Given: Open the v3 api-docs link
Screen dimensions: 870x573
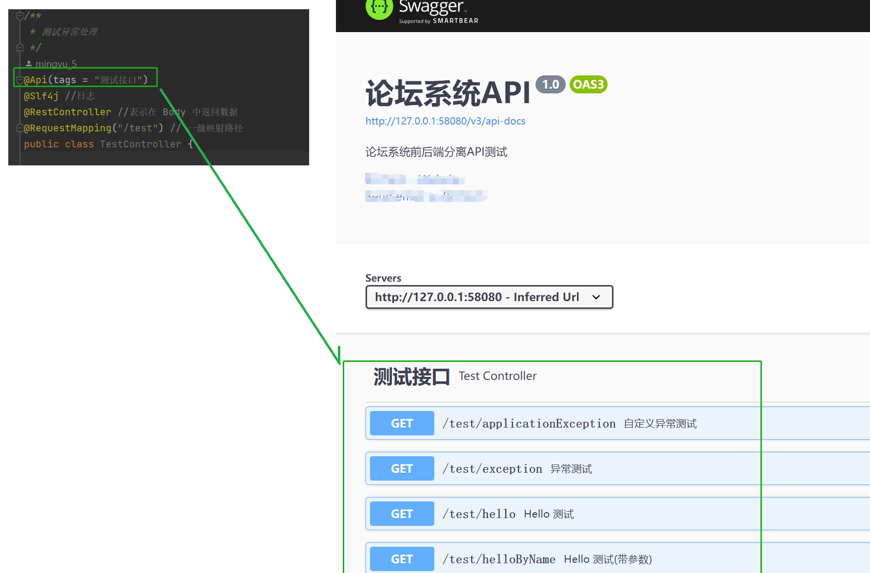Looking at the screenshot, I should coord(445,121).
